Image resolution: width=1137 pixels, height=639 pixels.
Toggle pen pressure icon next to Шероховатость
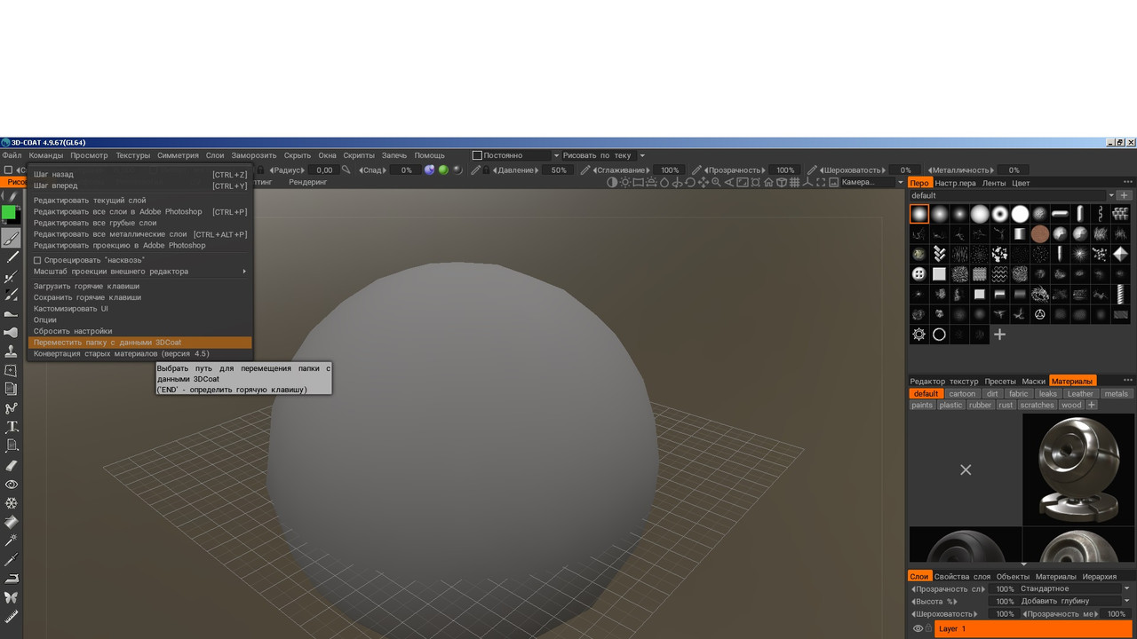[811, 170]
